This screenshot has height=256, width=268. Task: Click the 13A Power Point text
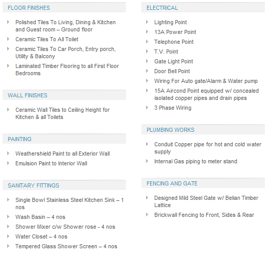click(x=175, y=32)
